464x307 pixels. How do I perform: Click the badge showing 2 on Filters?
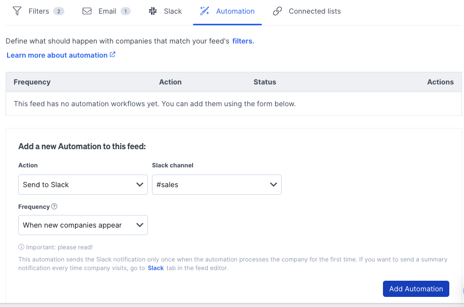coord(58,11)
